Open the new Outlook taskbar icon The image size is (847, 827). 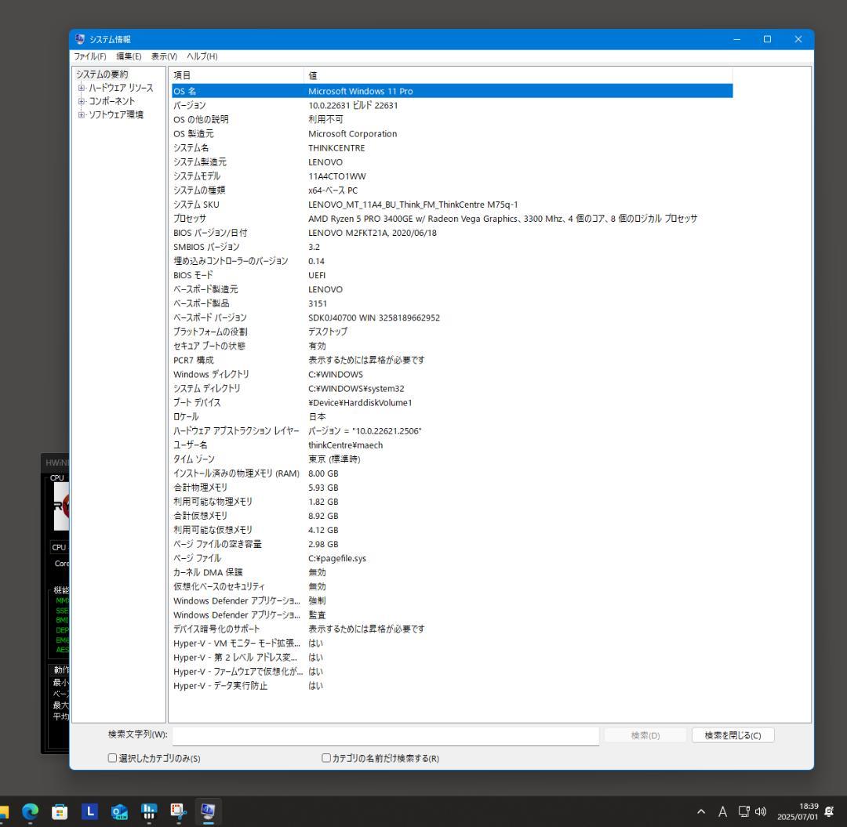pyautogui.click(x=119, y=811)
